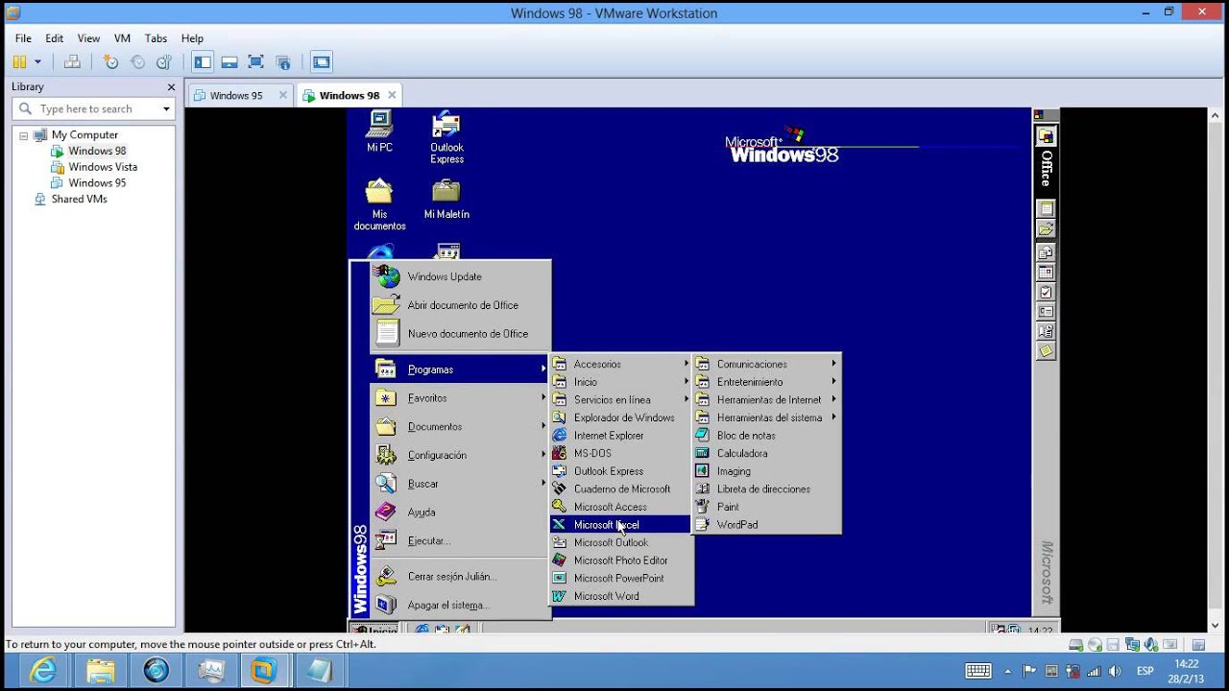The height and width of the screenshot is (691, 1229).
Task: Open Calculadora from Accesorios
Action: click(x=767, y=454)
